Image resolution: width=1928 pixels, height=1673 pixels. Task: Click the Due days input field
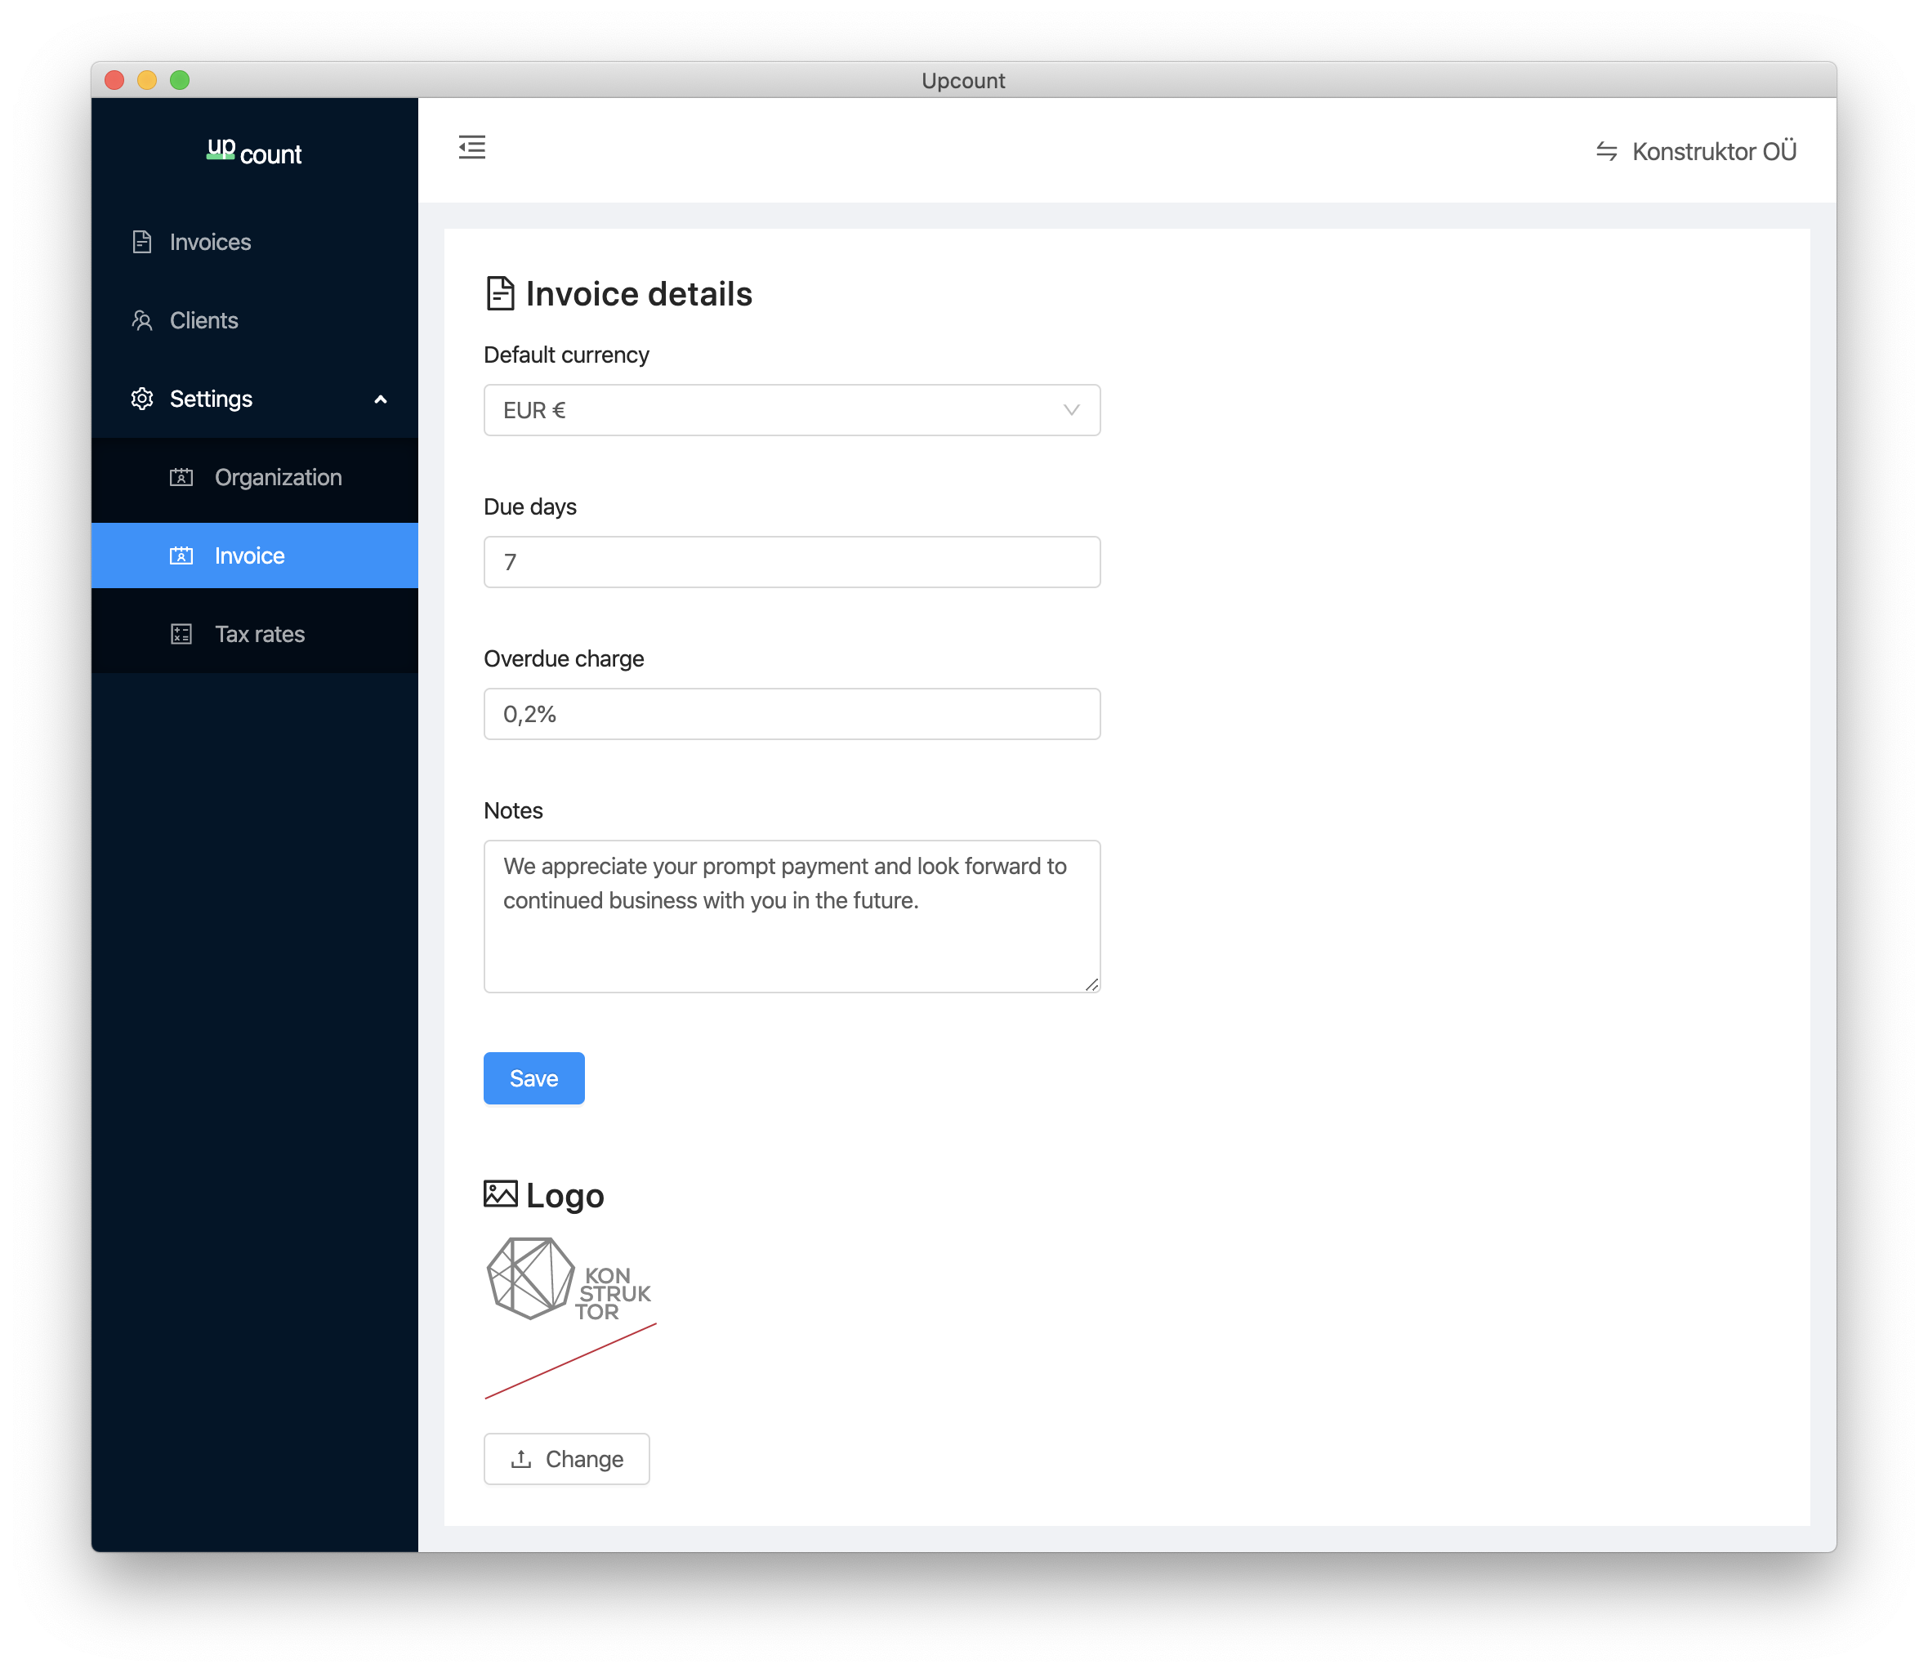792,562
